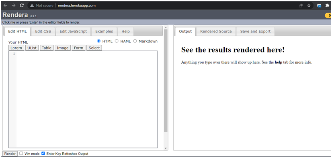
Task: Insert a Form snippet
Action: [x=78, y=48]
